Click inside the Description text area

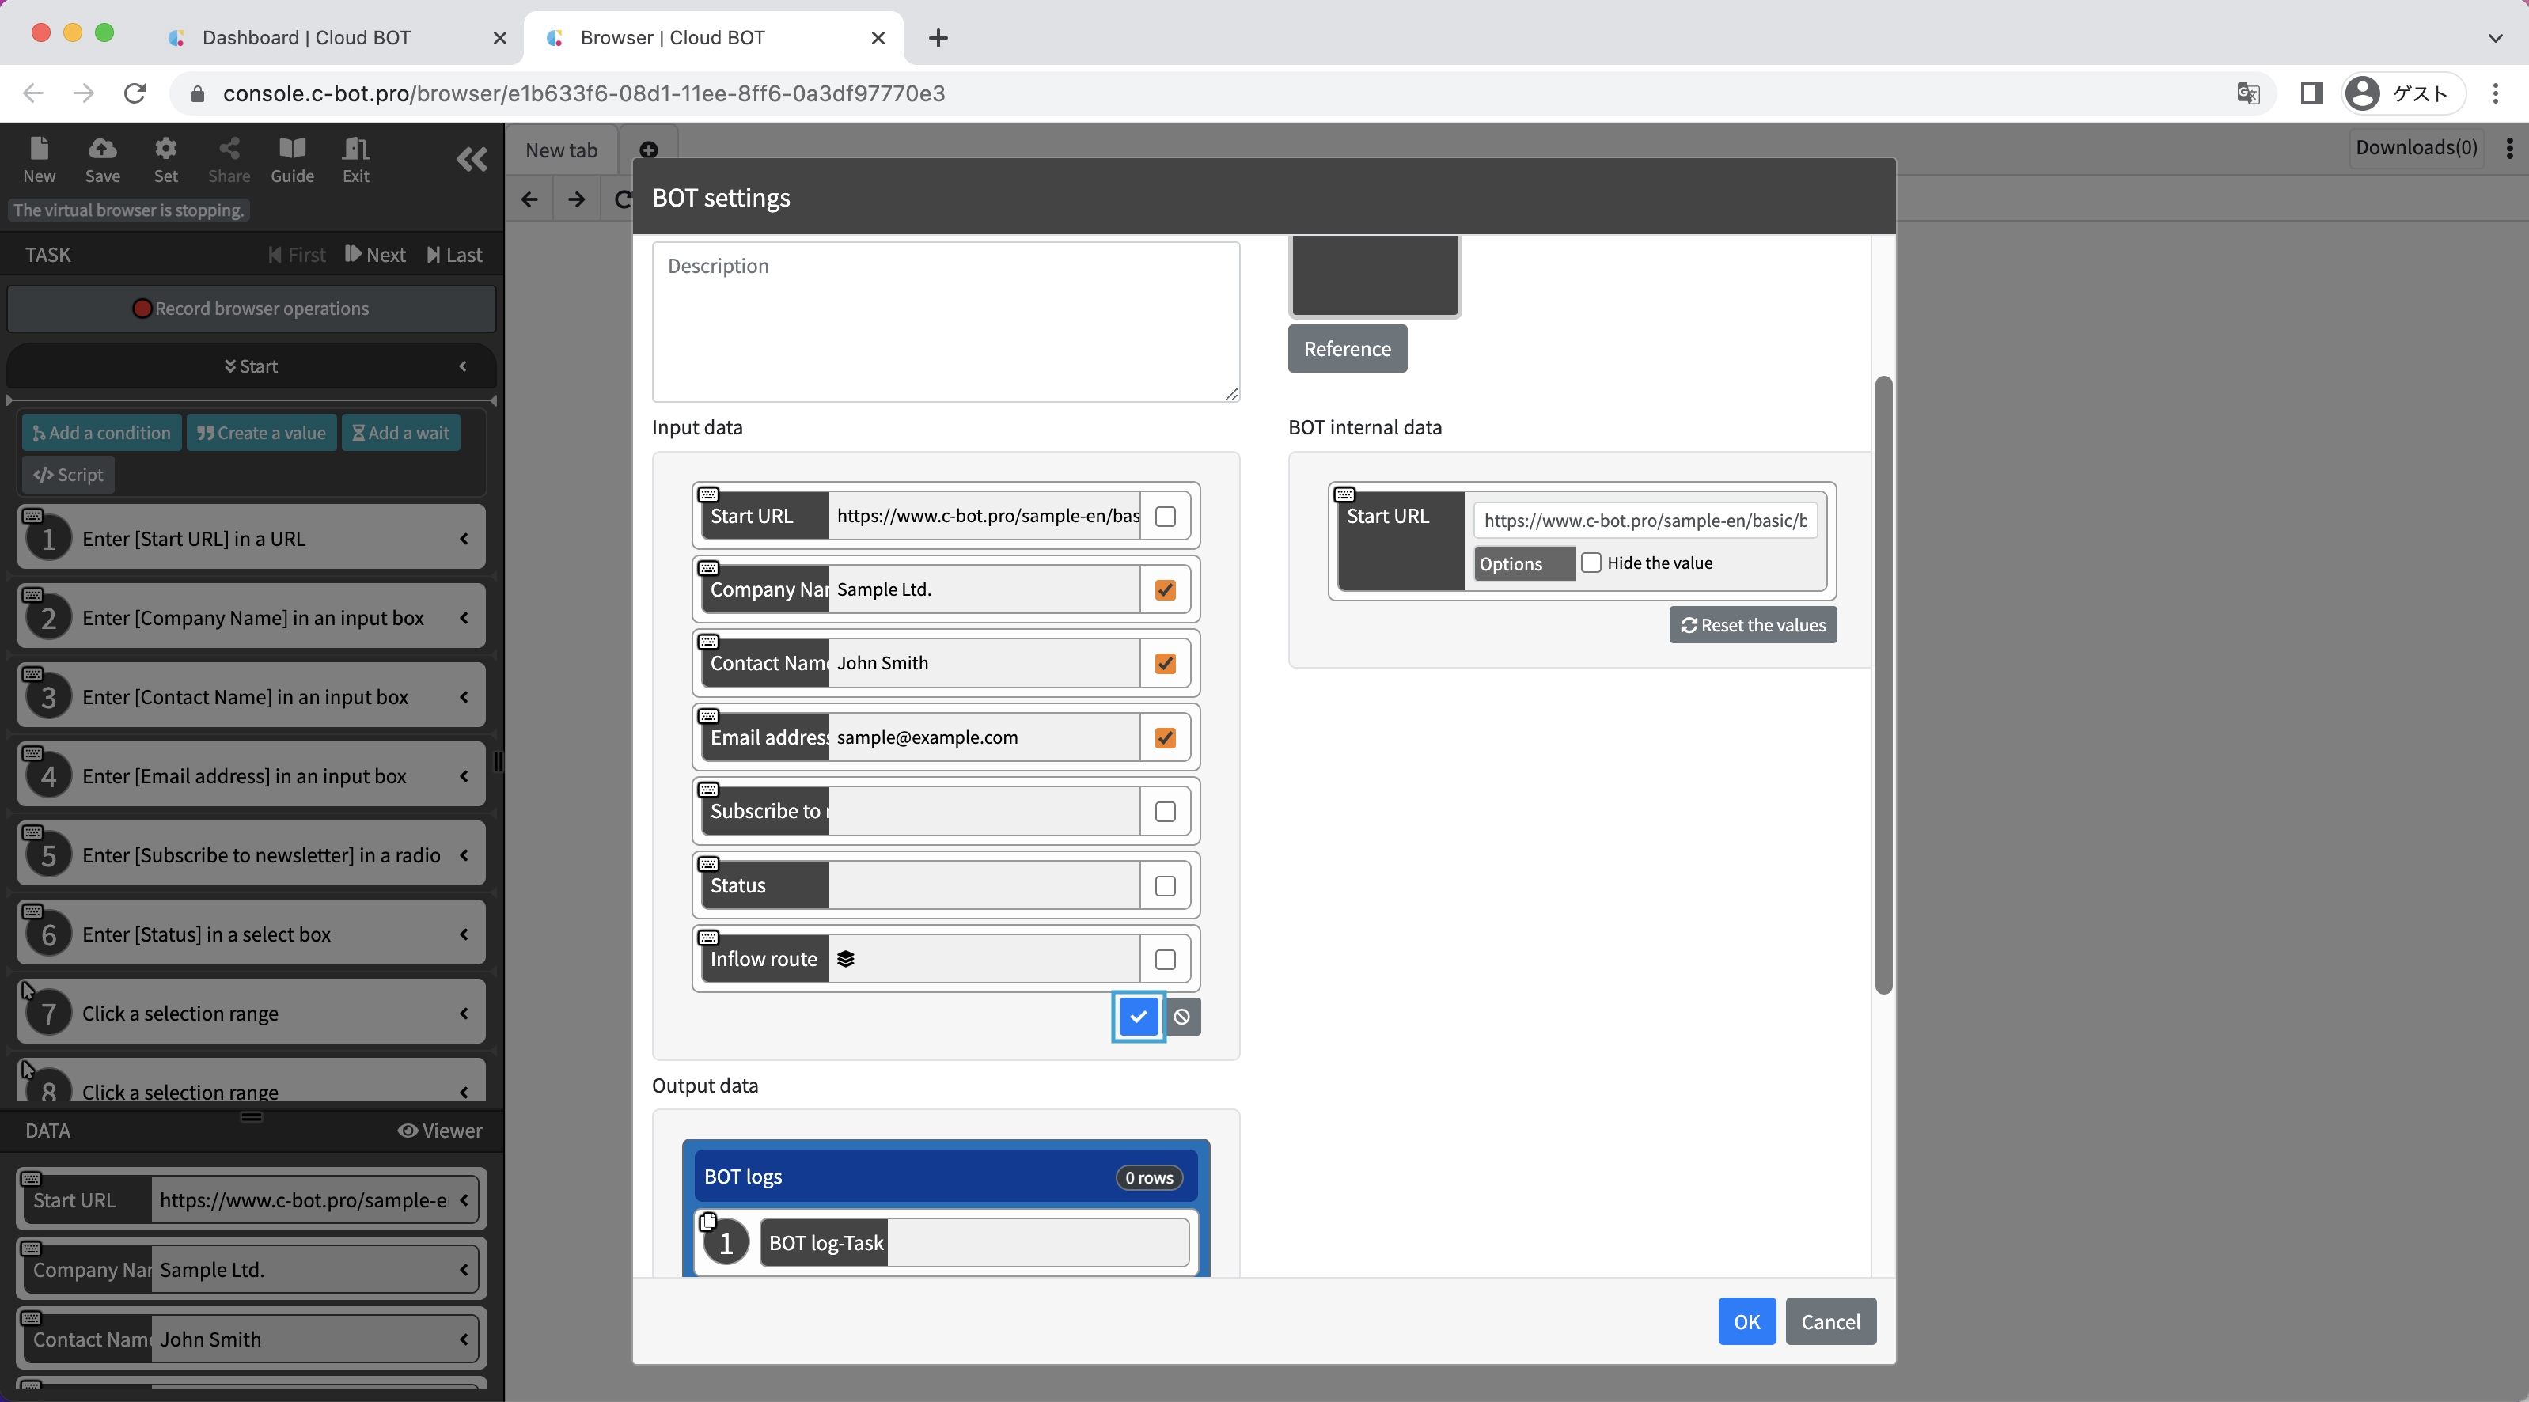pos(945,322)
